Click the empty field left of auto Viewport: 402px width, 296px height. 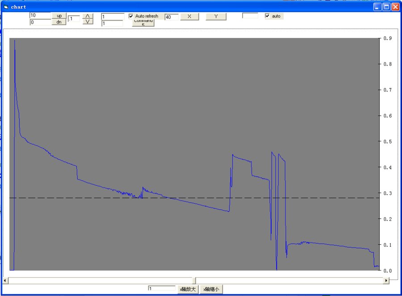[250, 16]
